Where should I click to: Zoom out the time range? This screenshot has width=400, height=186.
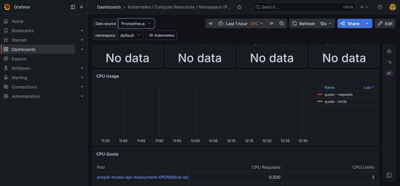coord(282,24)
